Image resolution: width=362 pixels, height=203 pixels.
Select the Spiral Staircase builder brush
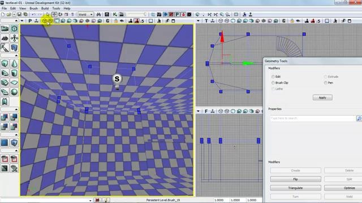[5, 92]
